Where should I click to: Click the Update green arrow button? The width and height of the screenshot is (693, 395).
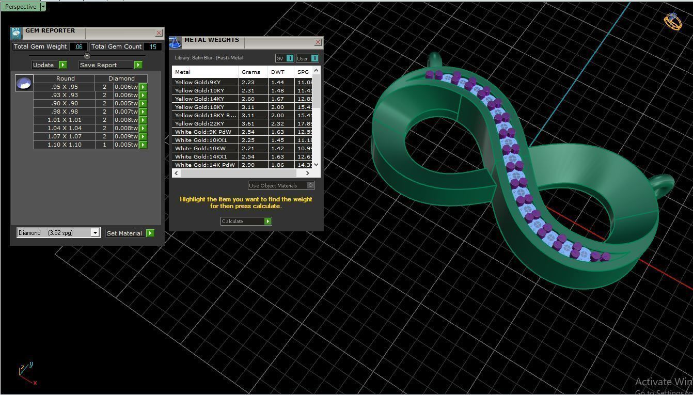pyautogui.click(x=63, y=65)
